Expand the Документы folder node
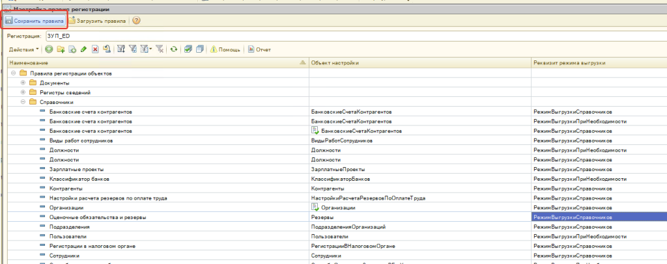The height and width of the screenshot is (264, 667). (23, 83)
